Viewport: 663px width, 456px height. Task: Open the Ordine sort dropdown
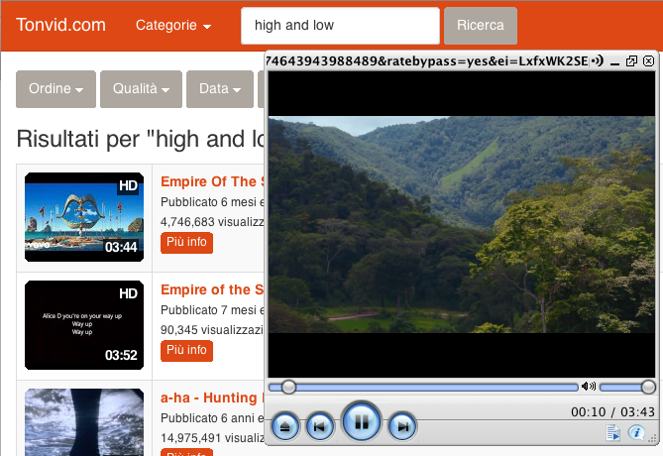pyautogui.click(x=55, y=89)
